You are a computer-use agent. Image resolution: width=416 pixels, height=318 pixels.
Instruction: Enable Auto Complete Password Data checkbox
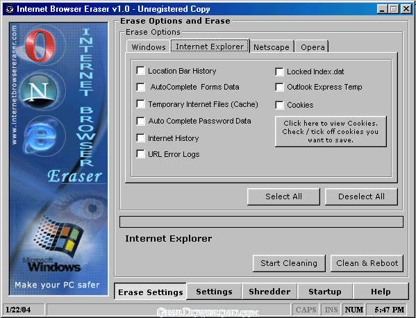point(140,121)
